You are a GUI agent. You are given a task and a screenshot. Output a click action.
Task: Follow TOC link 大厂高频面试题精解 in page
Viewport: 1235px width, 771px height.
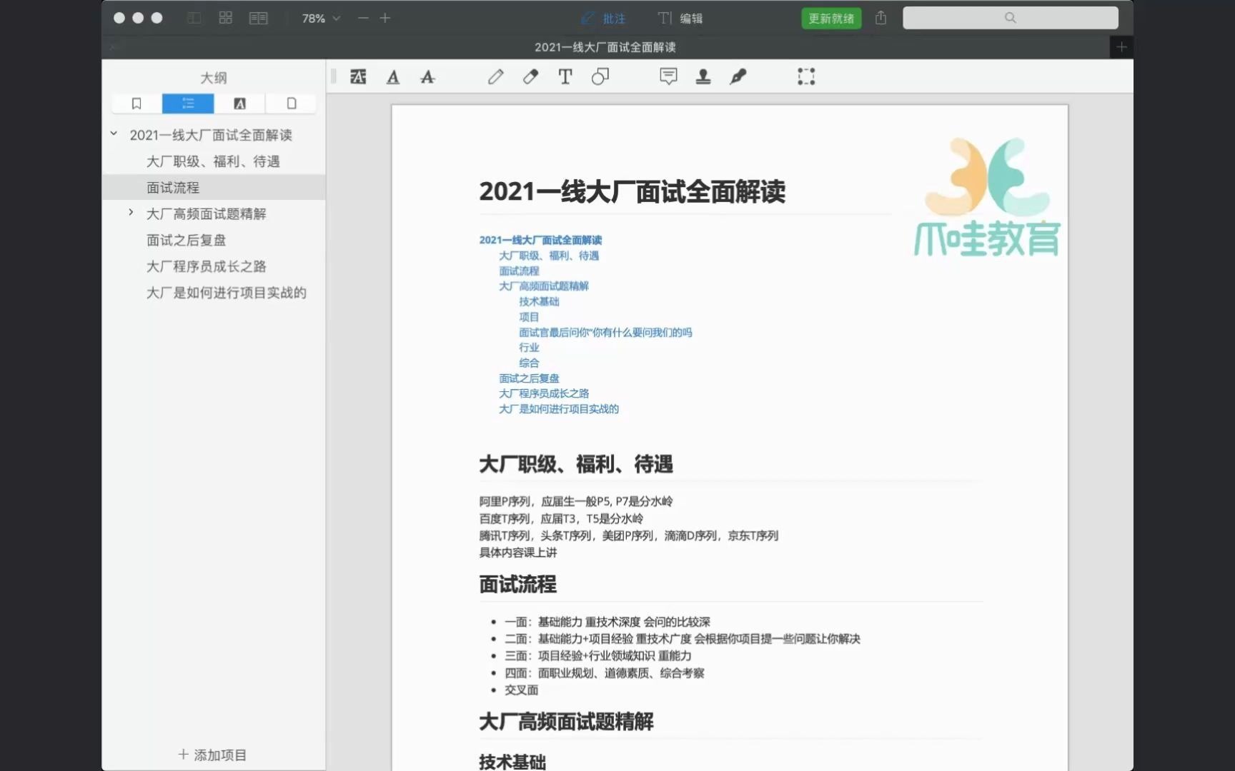click(x=544, y=286)
